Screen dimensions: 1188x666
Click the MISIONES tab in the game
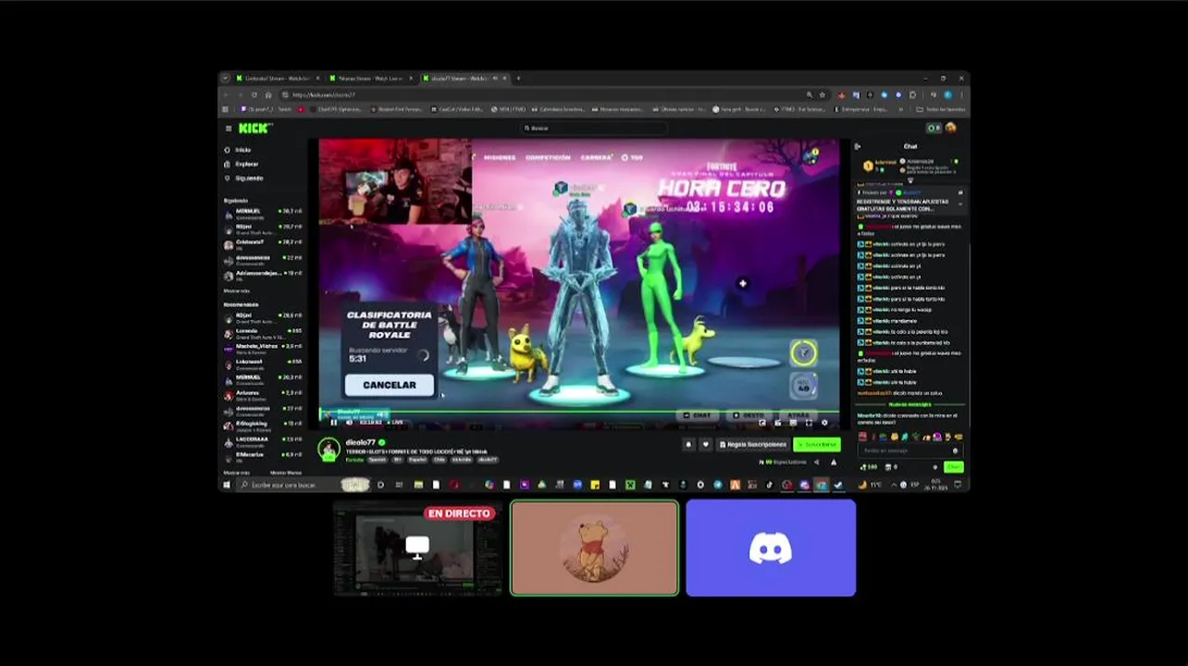click(x=500, y=157)
